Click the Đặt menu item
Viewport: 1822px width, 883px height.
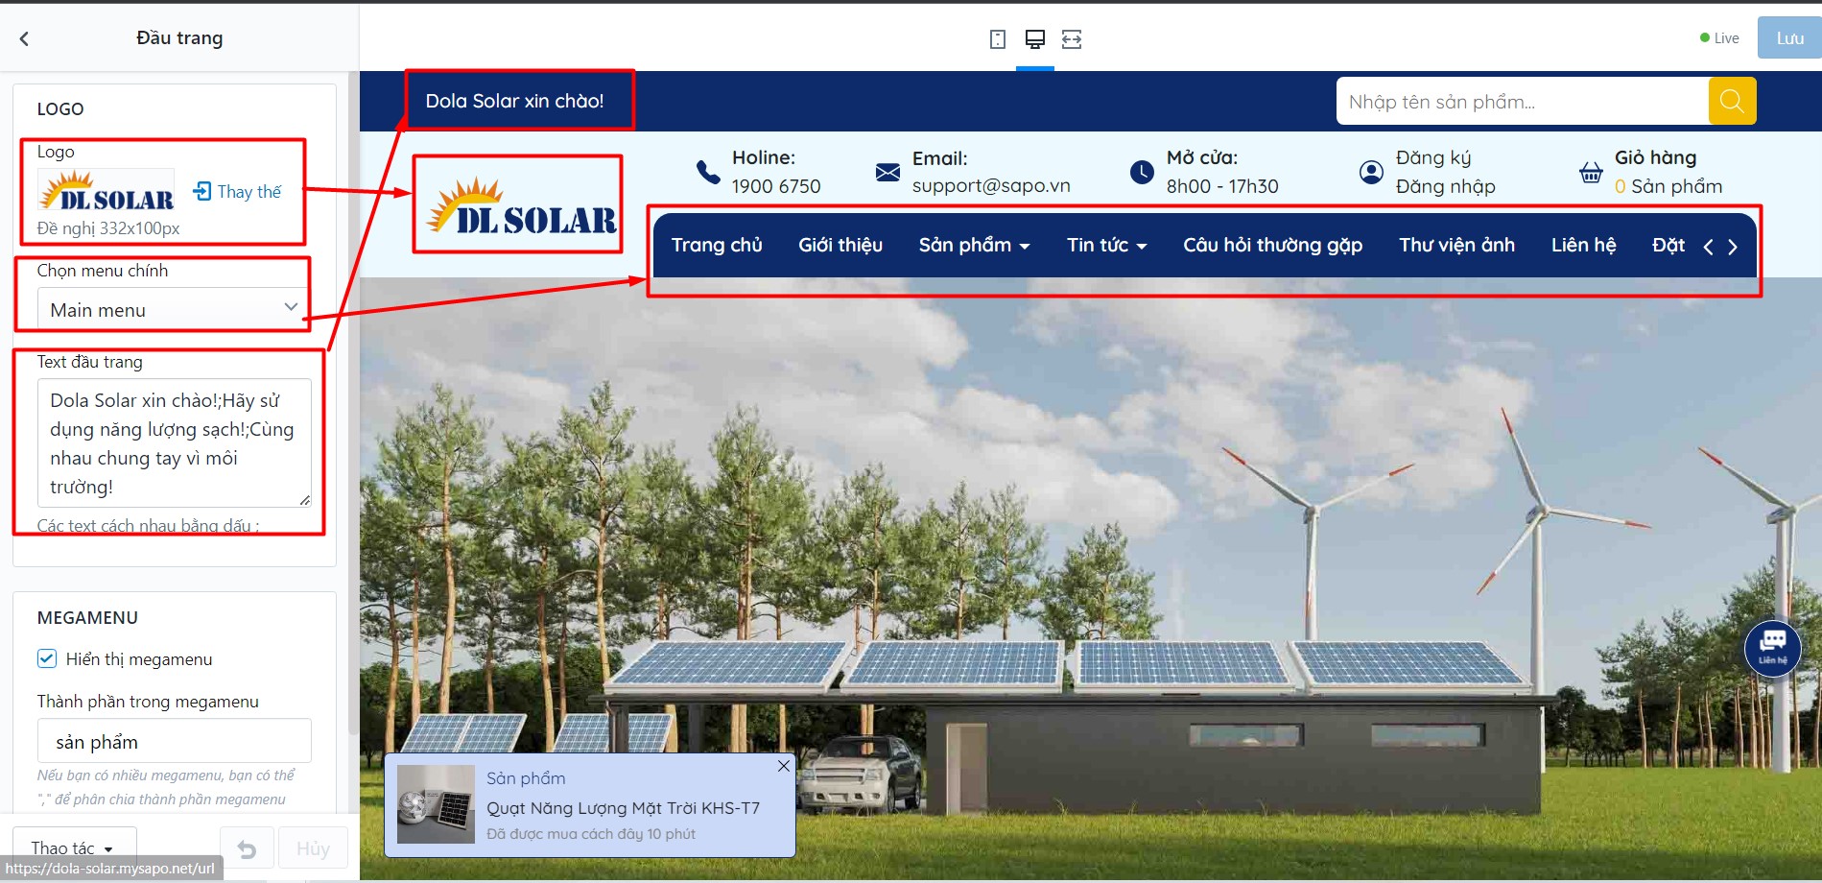coord(1668,245)
